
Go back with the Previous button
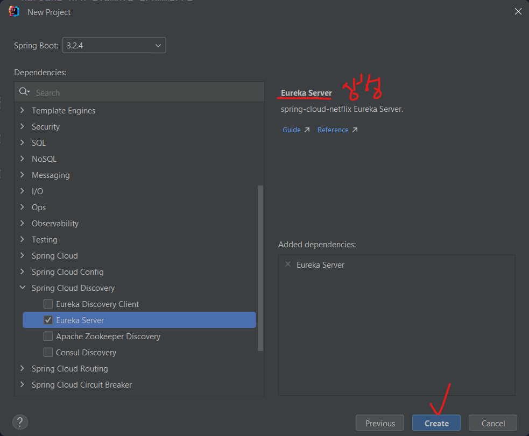click(x=380, y=423)
